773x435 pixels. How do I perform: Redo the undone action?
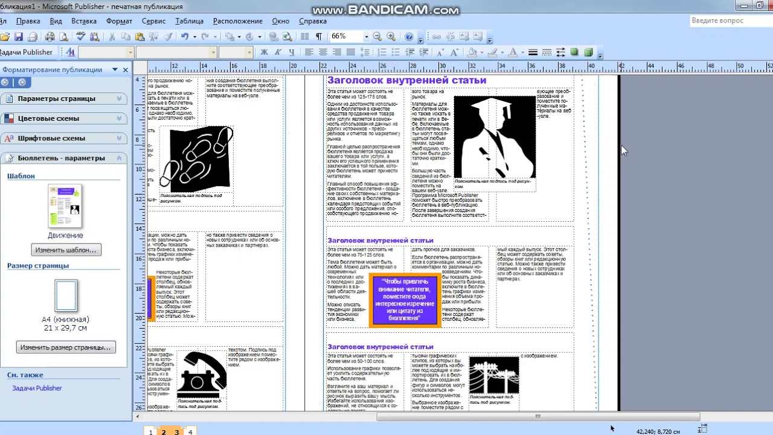[205, 37]
